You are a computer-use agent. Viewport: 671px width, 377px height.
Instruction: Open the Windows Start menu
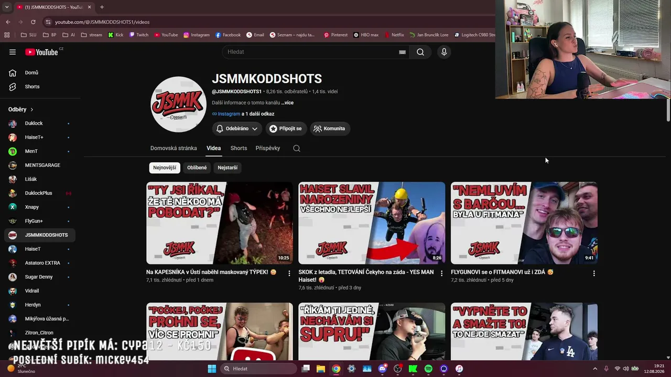coord(212,369)
